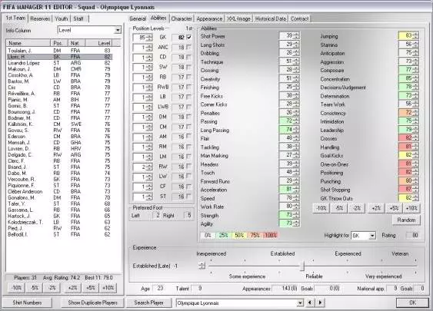Click the GK Throw Outs spinner
The width and height of the screenshot is (433, 311).
pos(415,198)
